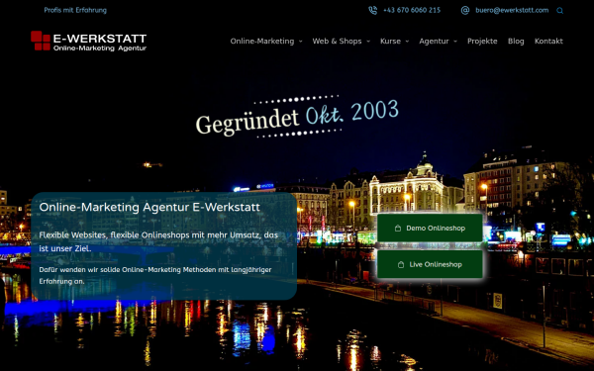This screenshot has width=594, height=371.
Task: Click the paragraph starting 'Dafür wenden wir'
Action: [155, 275]
